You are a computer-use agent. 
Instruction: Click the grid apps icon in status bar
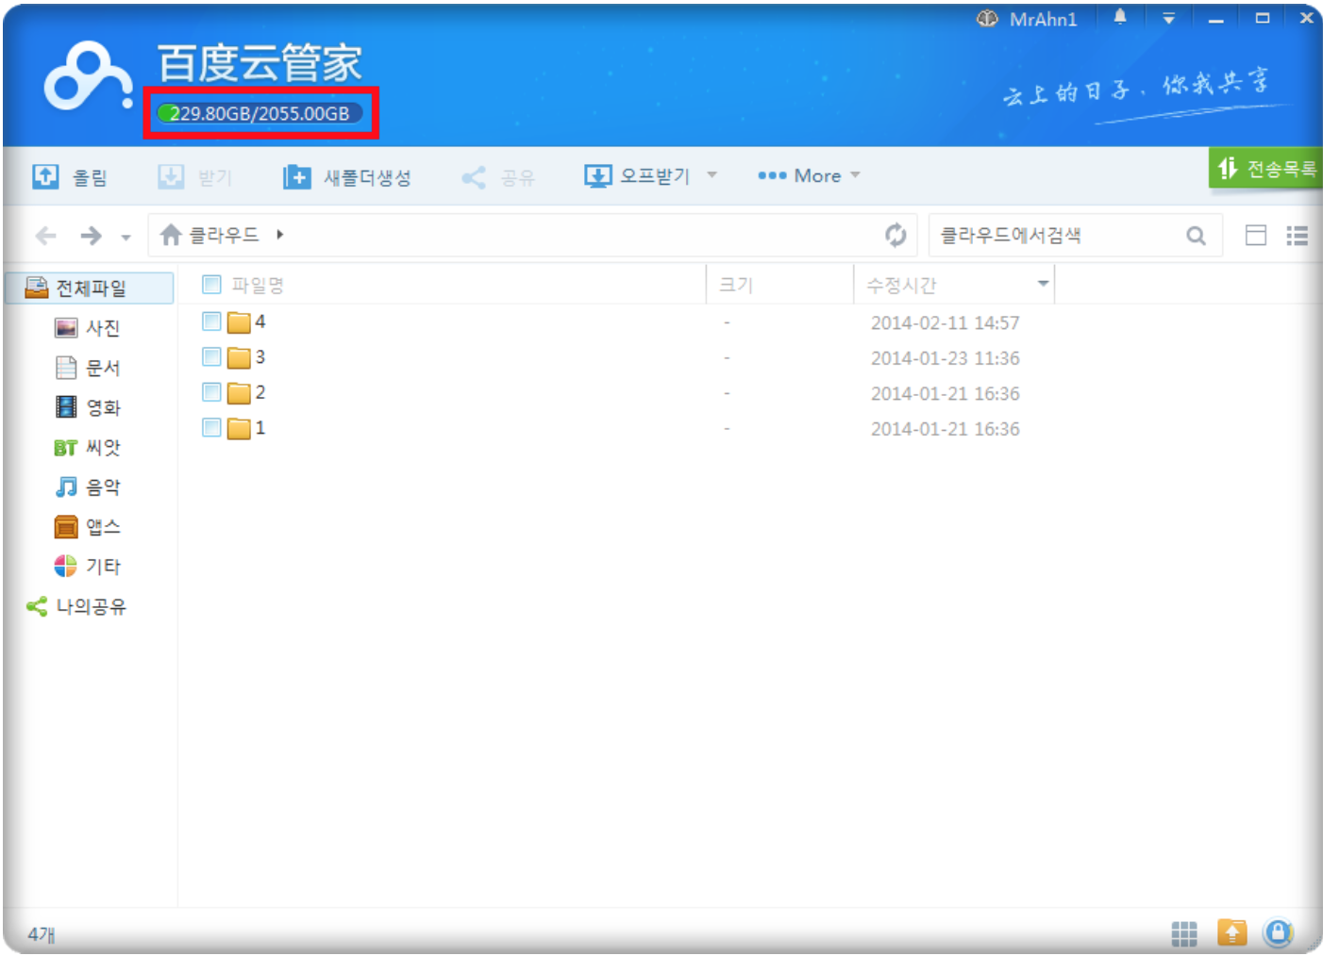pyautogui.click(x=1184, y=933)
